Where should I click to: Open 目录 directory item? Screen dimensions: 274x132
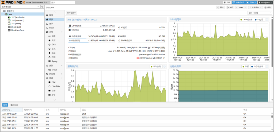(x=55, y=91)
